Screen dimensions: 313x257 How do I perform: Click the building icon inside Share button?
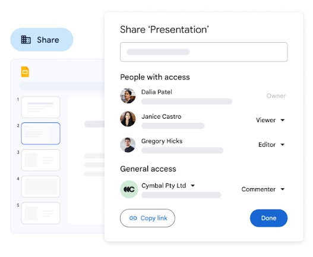pyautogui.click(x=26, y=40)
